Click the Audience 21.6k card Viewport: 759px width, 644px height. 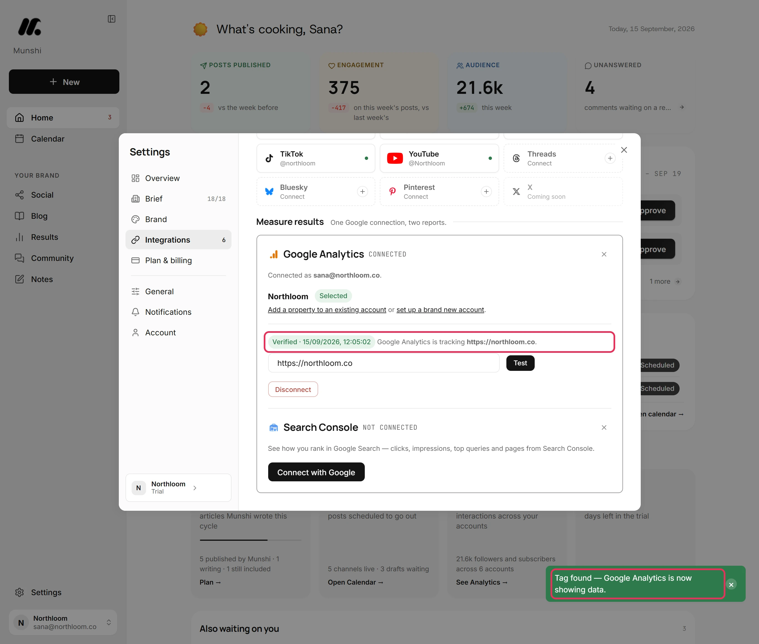coord(507,93)
